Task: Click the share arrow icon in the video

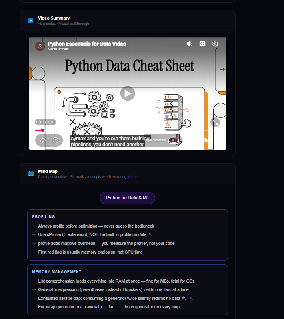Action: coord(42,140)
